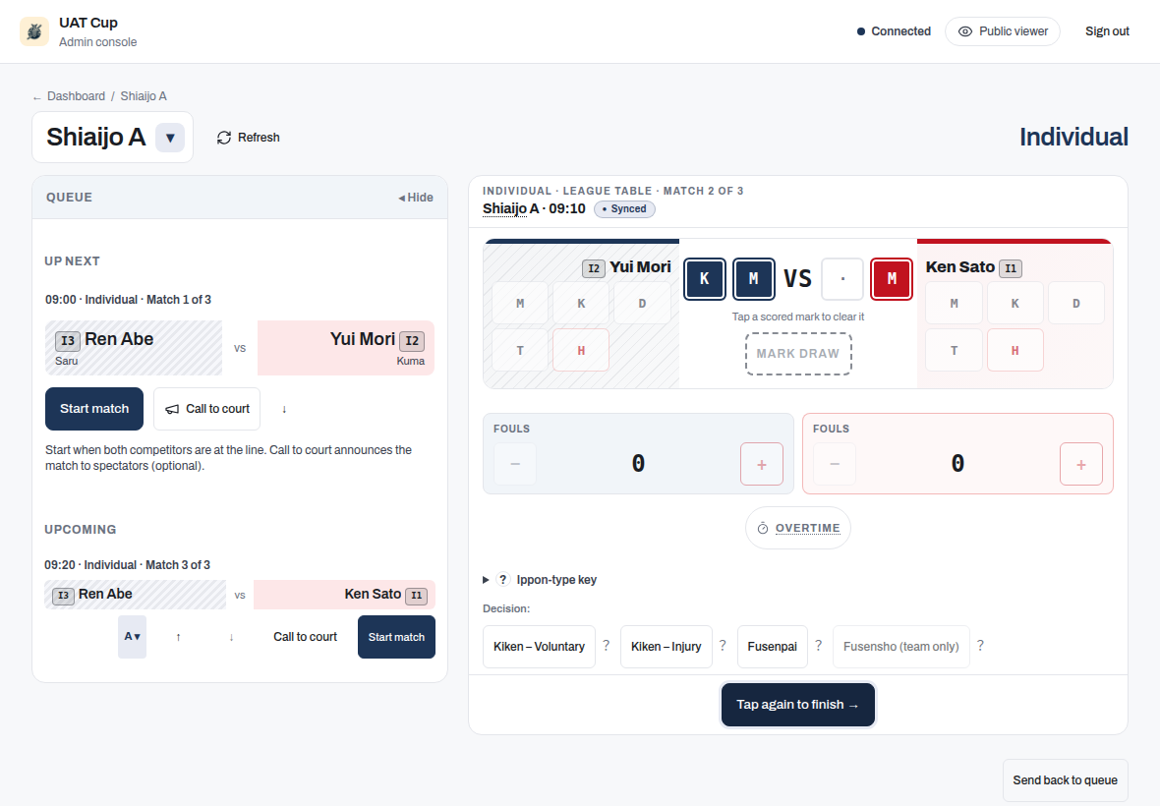
Task: Go back to Dashboard breadcrumb
Action: (76, 96)
